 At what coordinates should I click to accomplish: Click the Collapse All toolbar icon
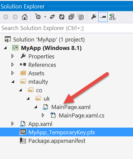(71, 17)
